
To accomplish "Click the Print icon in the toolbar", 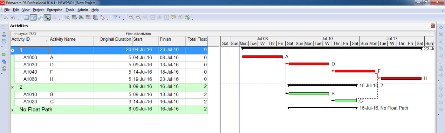I will pos(6,17).
